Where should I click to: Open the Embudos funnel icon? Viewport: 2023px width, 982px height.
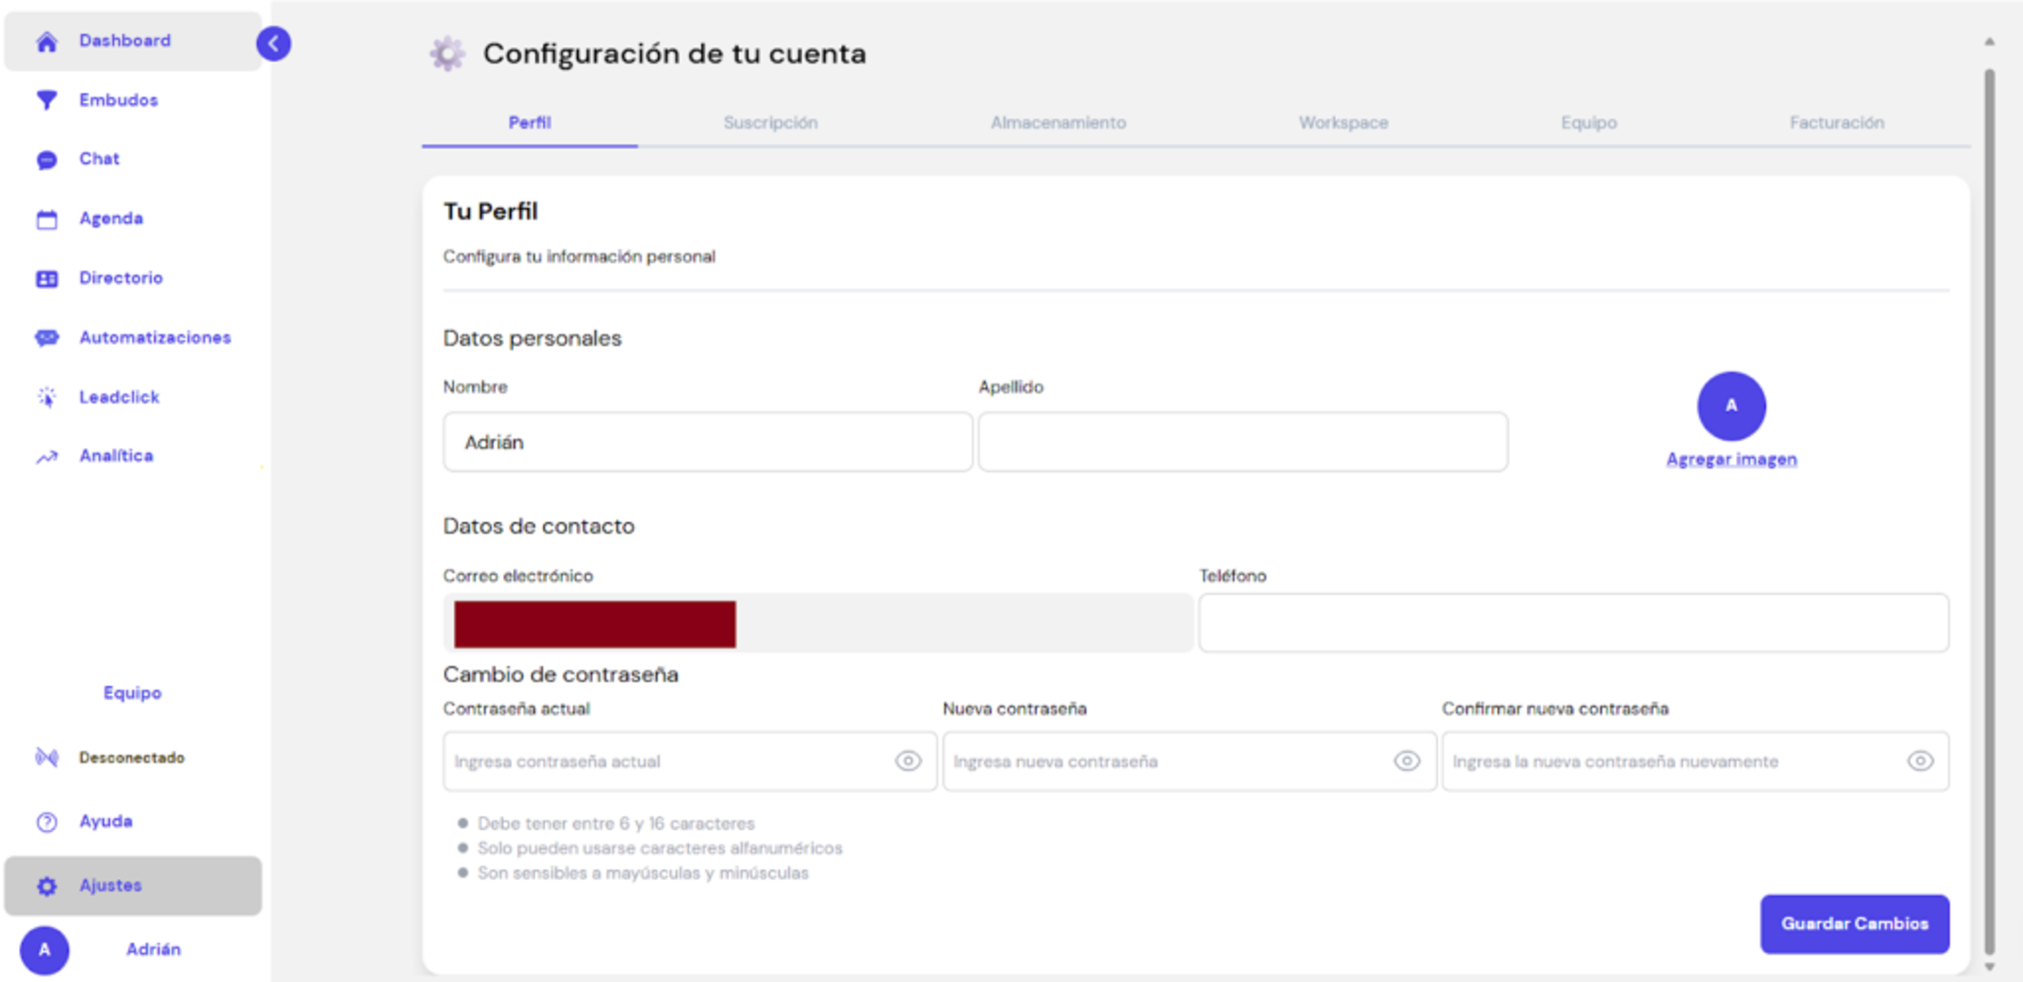pos(46,101)
